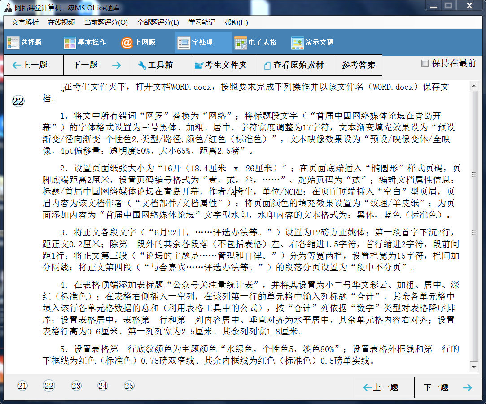Viewport: 486px width, 404px height.
Task: Jump to question number 23
Action: [76, 386]
